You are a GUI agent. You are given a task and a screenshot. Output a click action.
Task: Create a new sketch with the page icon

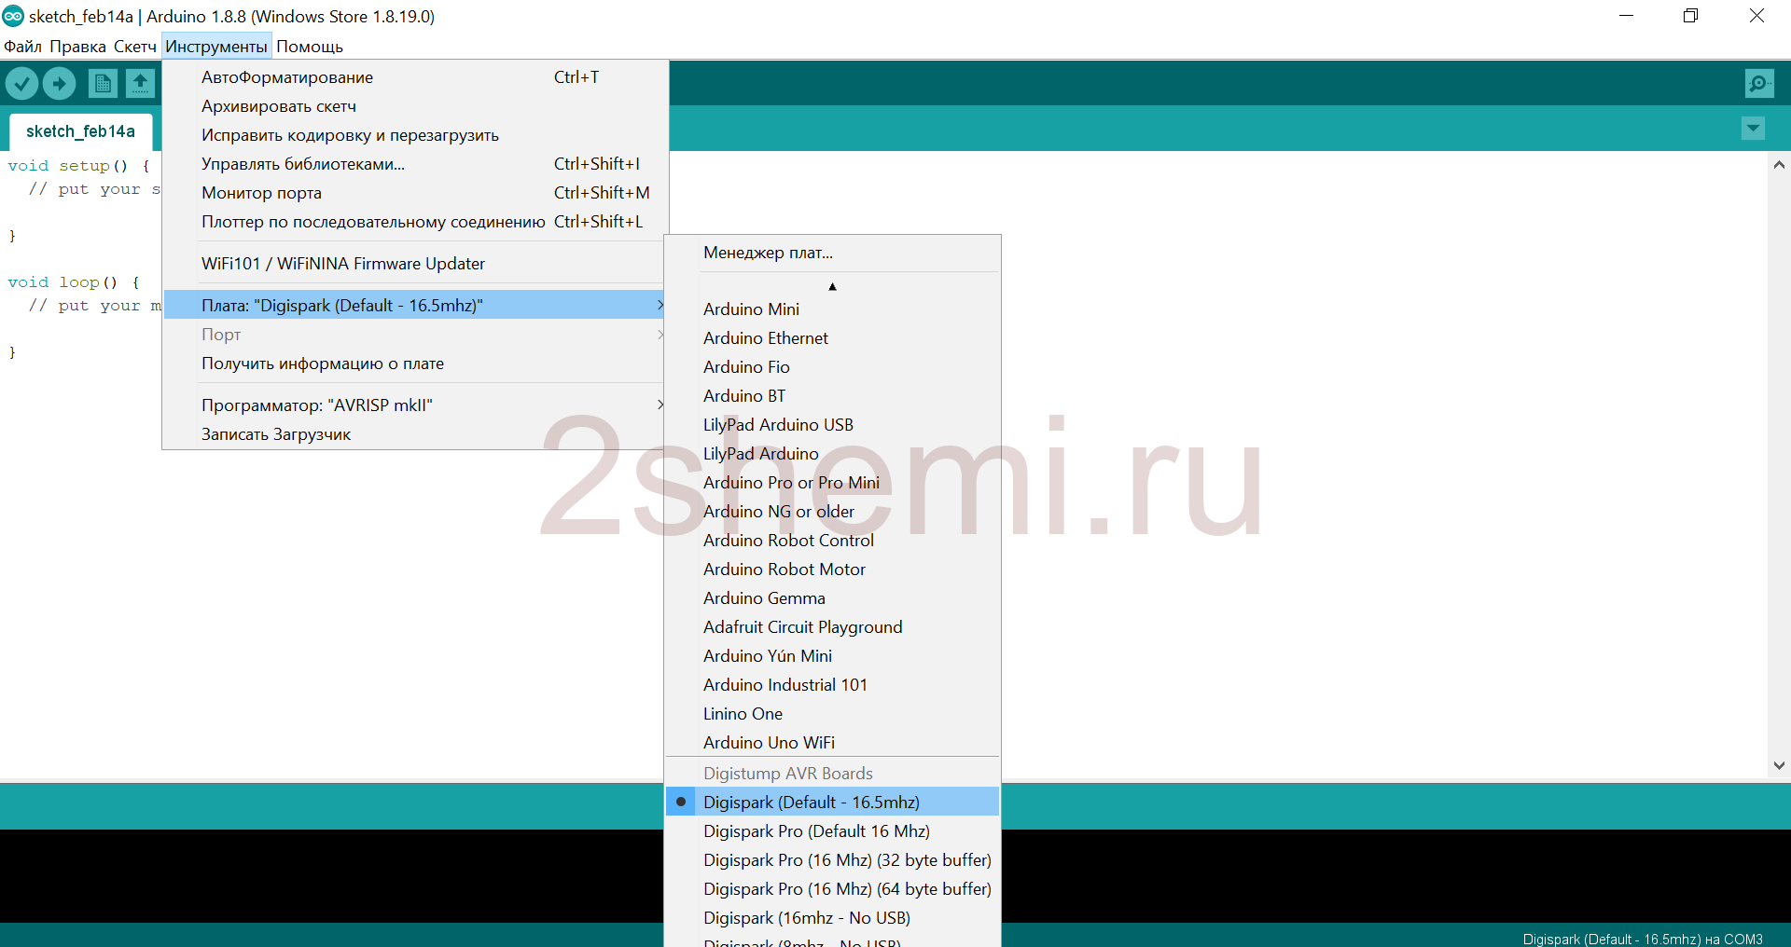[103, 84]
